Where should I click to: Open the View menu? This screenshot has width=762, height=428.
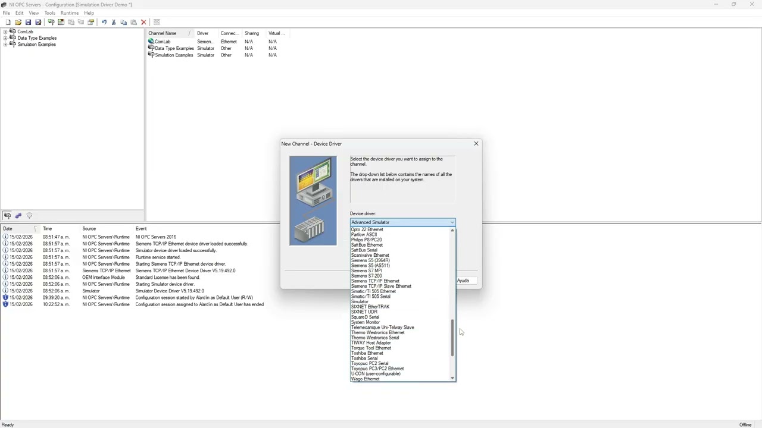point(34,13)
